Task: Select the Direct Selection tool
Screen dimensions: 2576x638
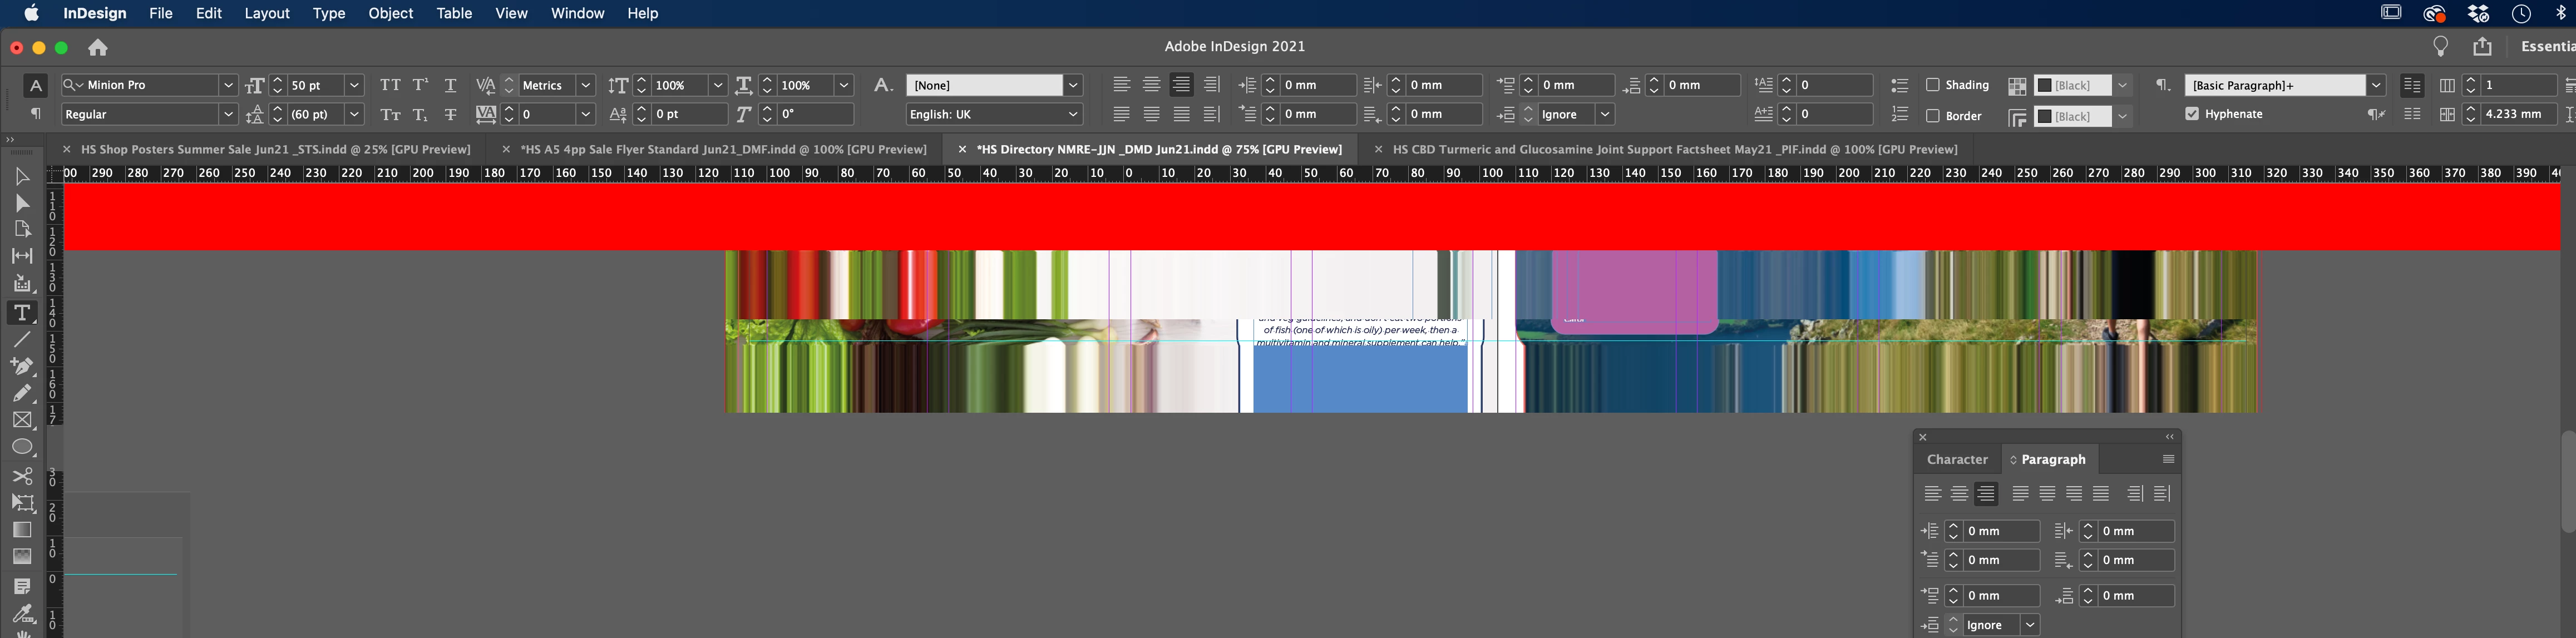Action: click(22, 203)
